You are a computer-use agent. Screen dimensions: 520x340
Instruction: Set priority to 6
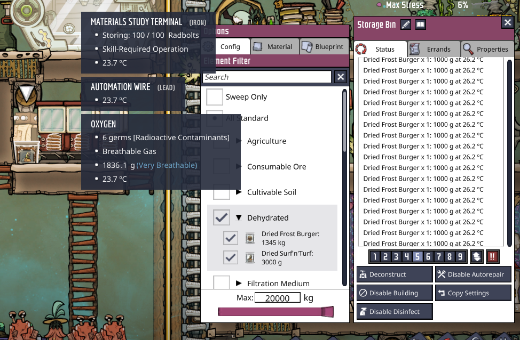pos(428,256)
